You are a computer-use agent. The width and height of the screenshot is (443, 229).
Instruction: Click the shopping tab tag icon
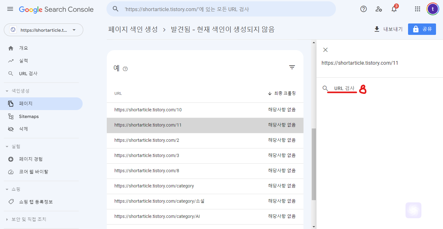(11, 202)
